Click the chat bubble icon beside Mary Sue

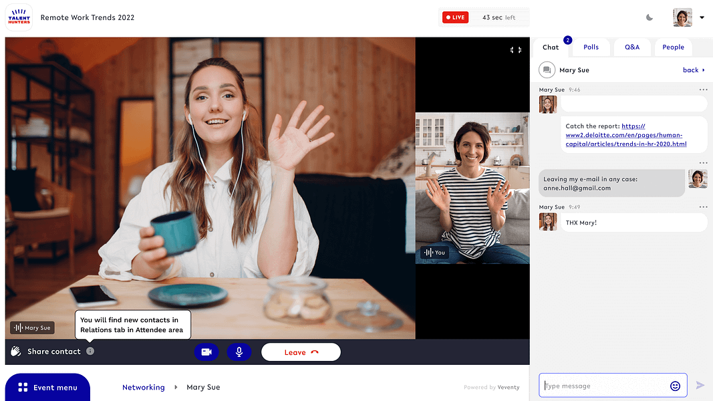547,70
